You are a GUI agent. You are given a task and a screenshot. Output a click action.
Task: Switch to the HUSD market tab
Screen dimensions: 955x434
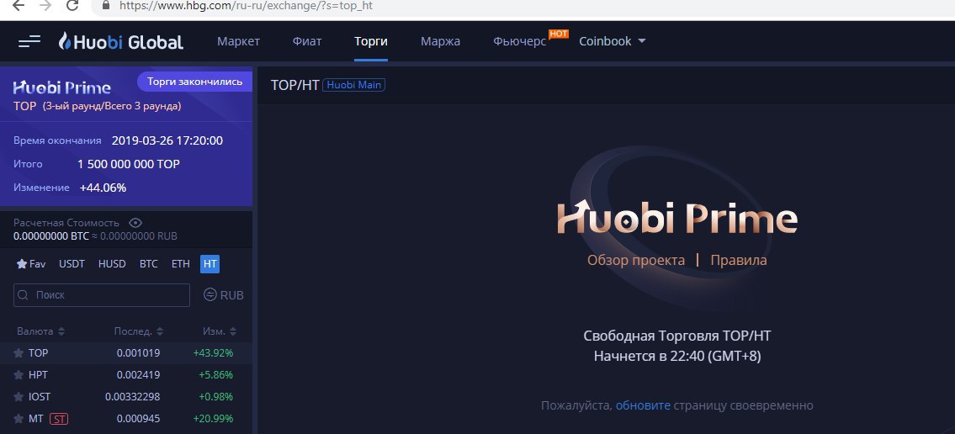tap(112, 264)
